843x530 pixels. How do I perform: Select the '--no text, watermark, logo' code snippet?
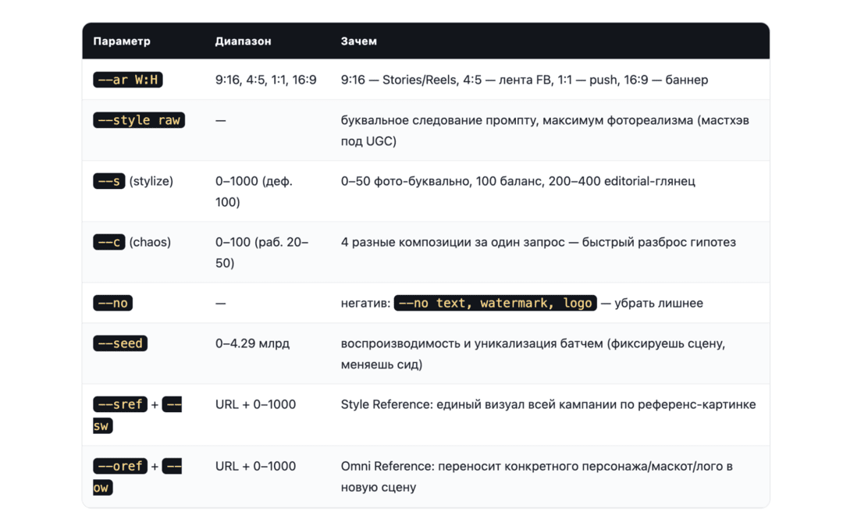point(495,303)
